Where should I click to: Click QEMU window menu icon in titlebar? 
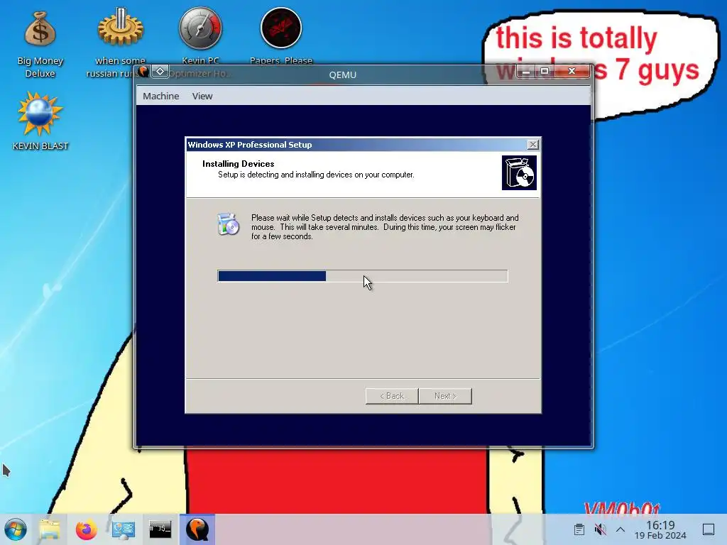point(144,72)
